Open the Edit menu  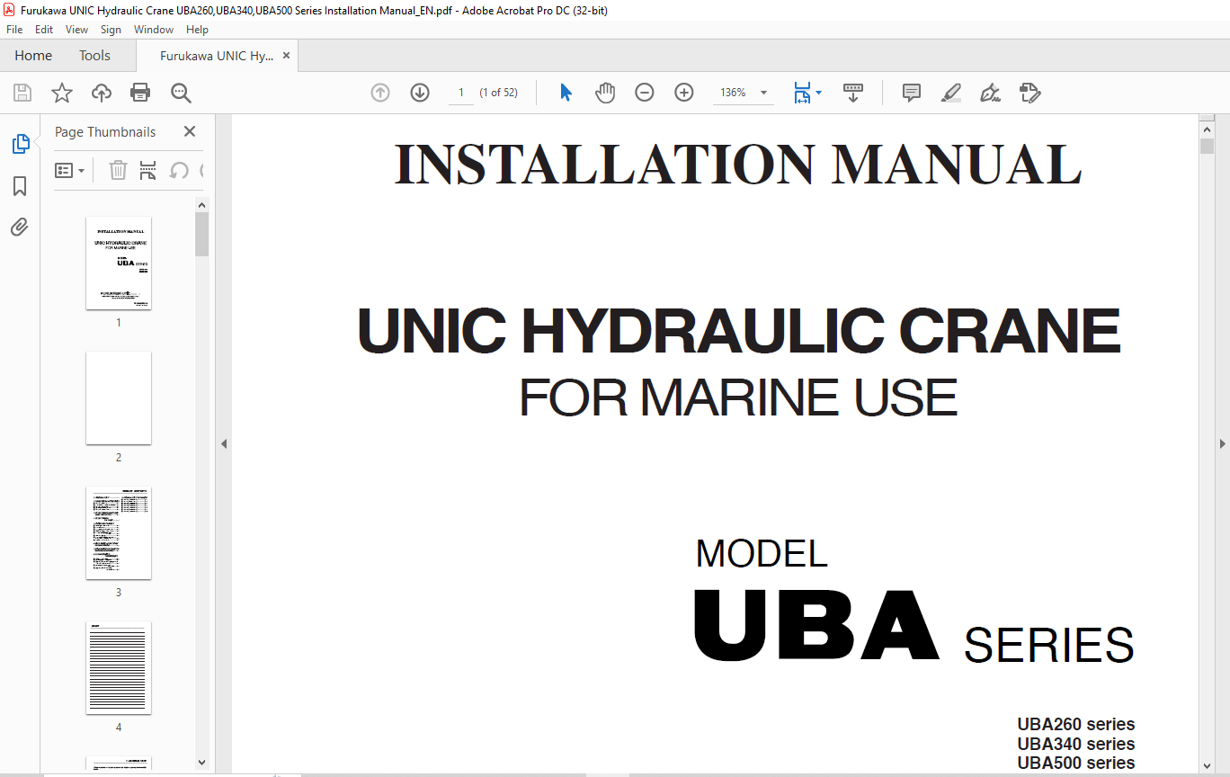[x=44, y=30]
